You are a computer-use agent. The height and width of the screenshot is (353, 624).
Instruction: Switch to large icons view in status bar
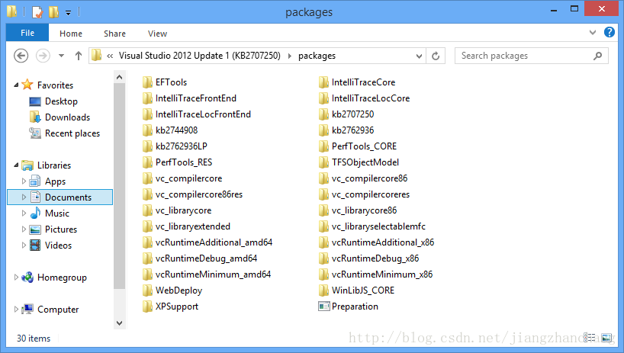[606, 338]
